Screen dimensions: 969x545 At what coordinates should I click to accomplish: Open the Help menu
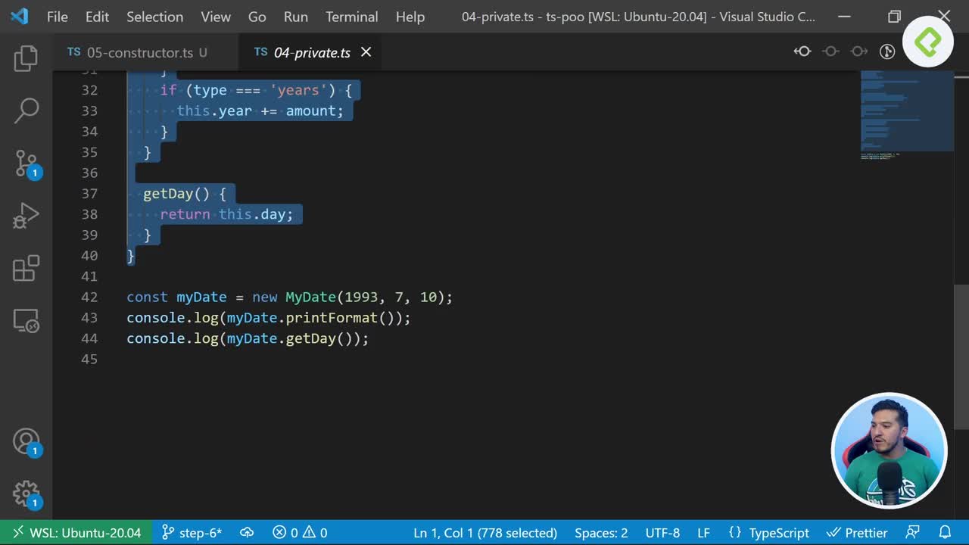pyautogui.click(x=410, y=17)
